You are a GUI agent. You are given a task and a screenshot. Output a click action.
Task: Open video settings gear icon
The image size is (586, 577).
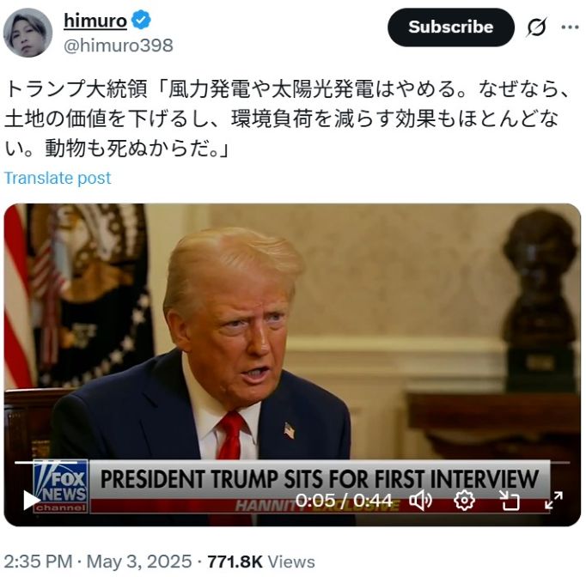point(464,500)
